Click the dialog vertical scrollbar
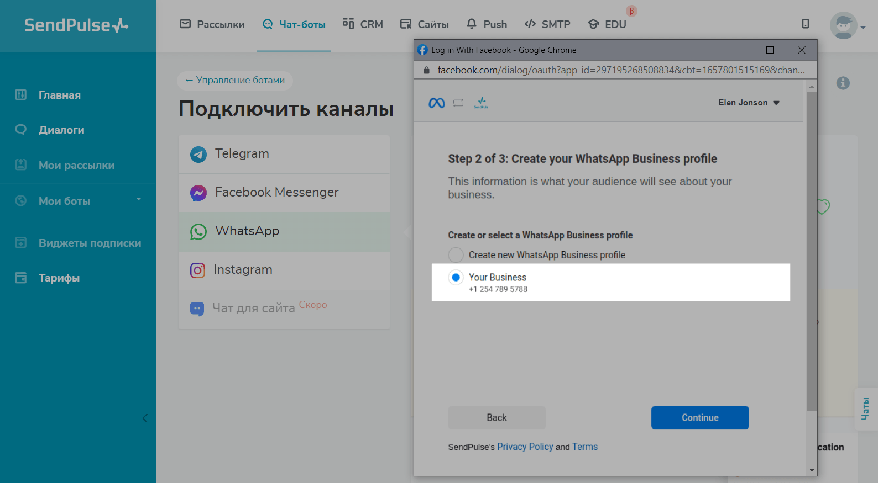 point(811,248)
